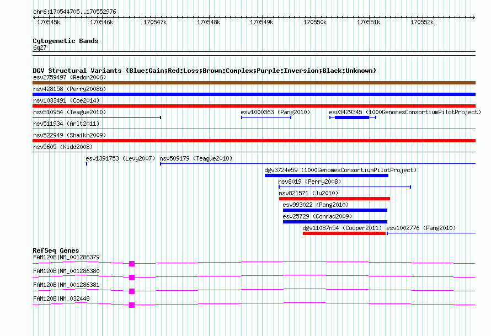The width and height of the screenshot is (491, 336).
Task: Click the Cytogenetic Bands track title
Action: pos(66,41)
